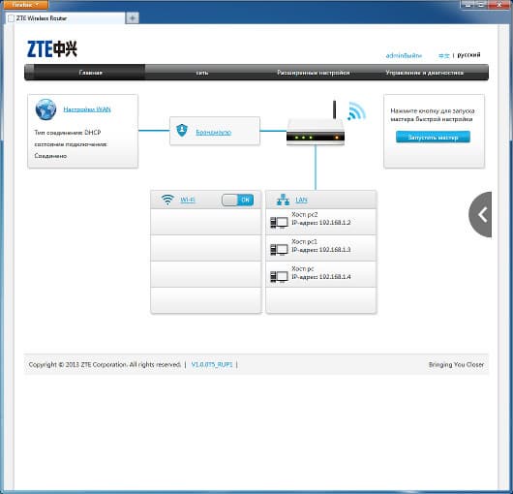
Task: Click the 'Bringing You Closer' footer text
Action: pyautogui.click(x=456, y=364)
